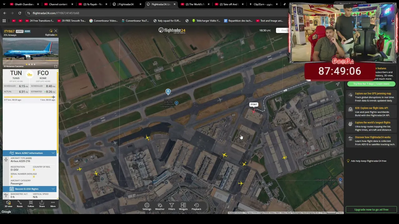
Task: Open the '20 FREE Smooth Tra...' bookmark
Action: (71, 21)
